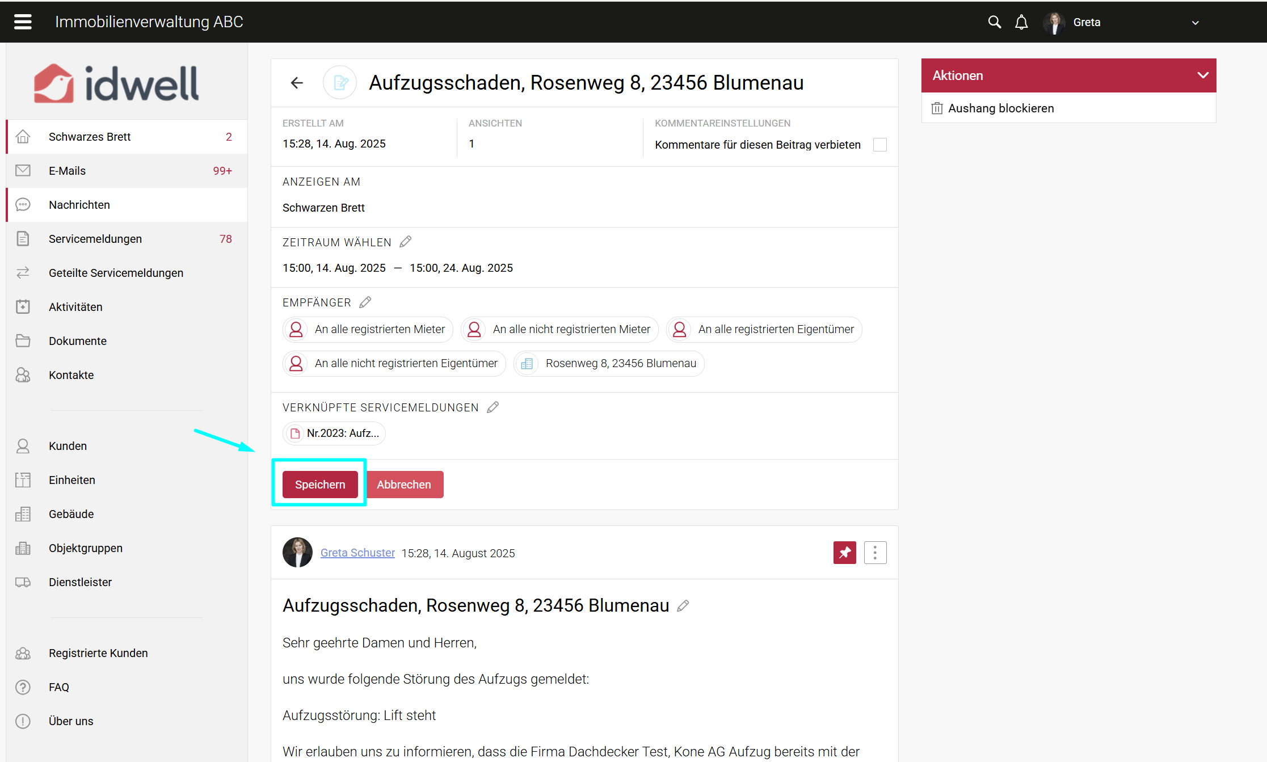Image resolution: width=1267 pixels, height=762 pixels.
Task: Click the house icon of Schwarzes Brett
Action: pyautogui.click(x=23, y=137)
